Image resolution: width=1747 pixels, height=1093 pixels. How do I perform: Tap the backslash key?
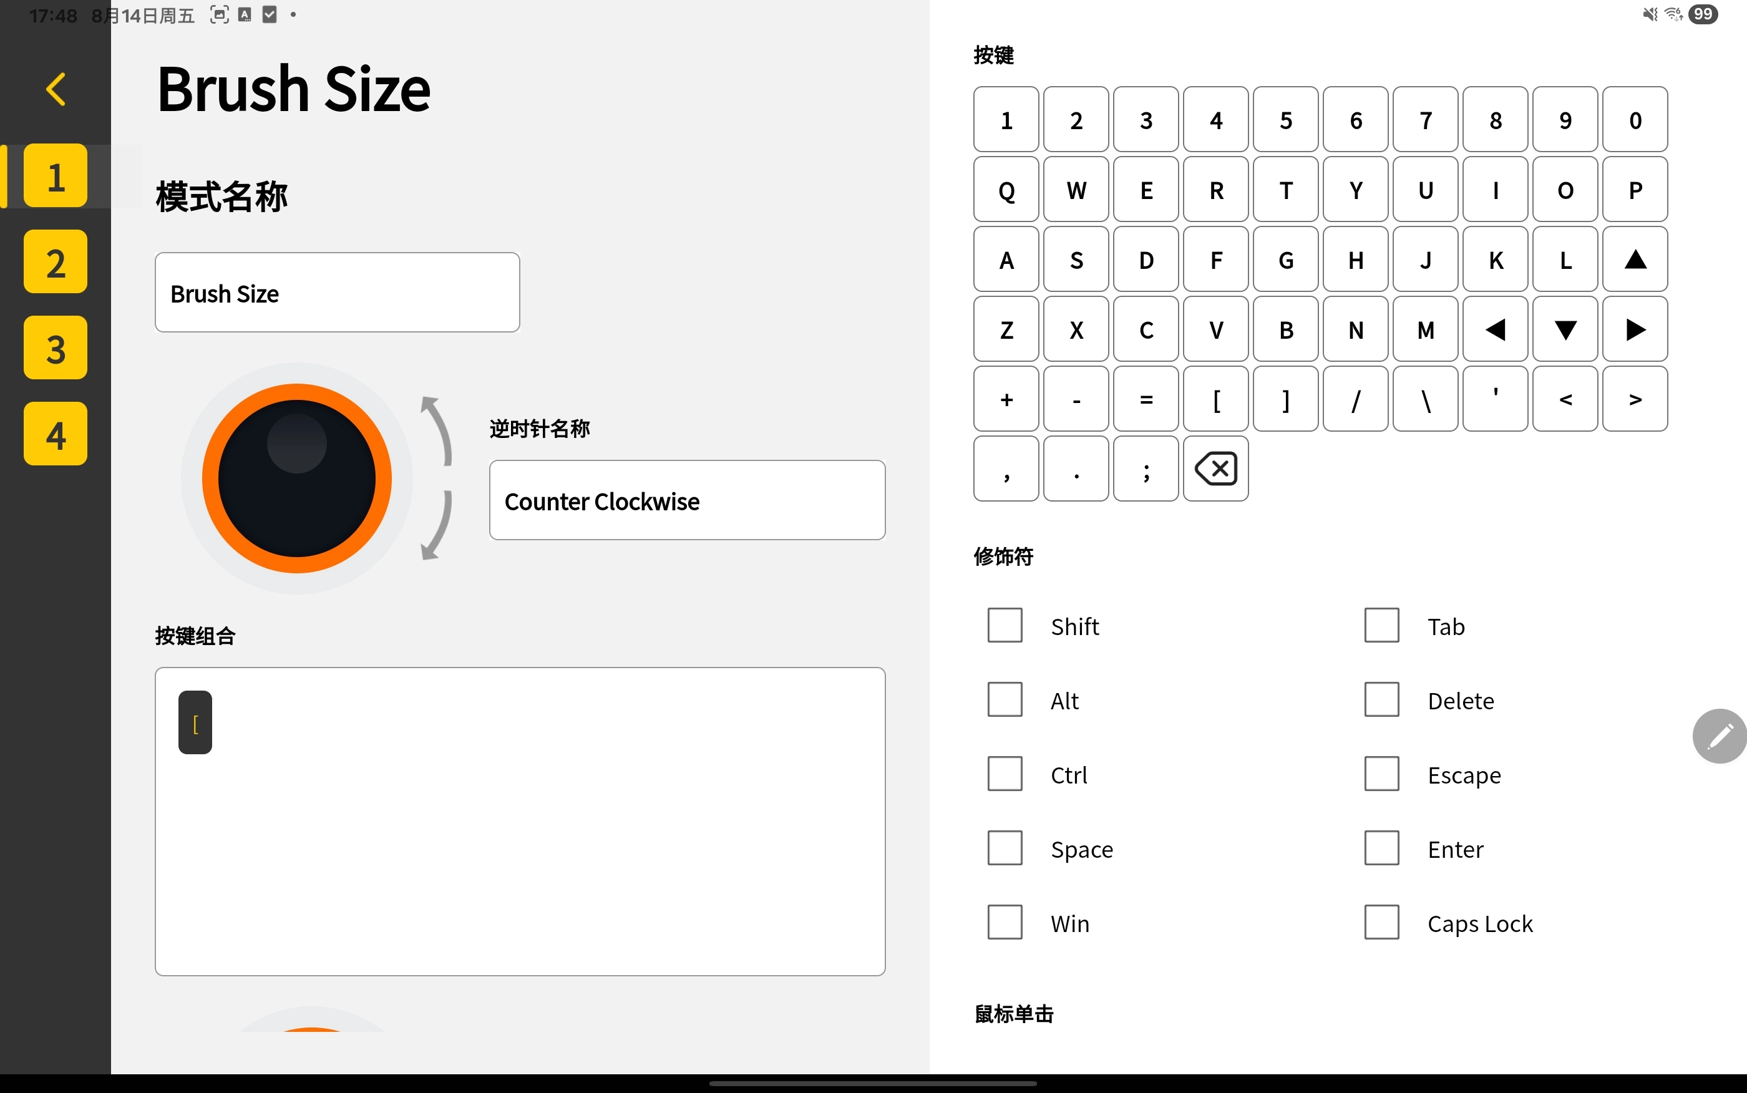tap(1425, 399)
